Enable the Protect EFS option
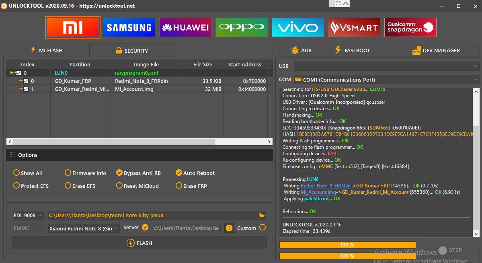The image size is (482, 263). point(31,186)
